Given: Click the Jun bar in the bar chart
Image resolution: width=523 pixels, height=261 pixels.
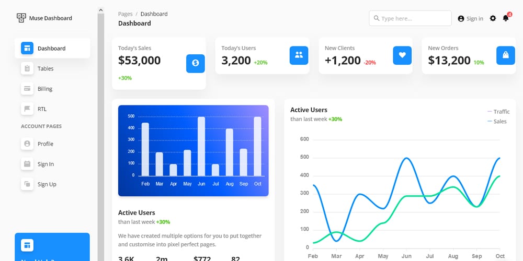Looking at the screenshot, I should [201, 146].
